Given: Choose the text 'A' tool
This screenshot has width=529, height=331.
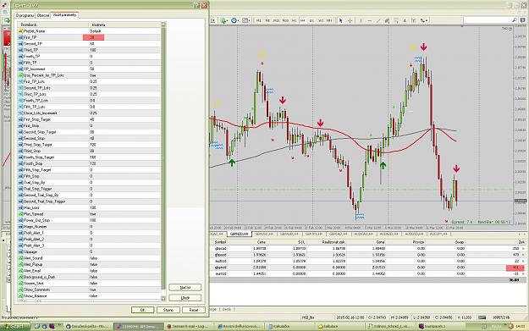Looking at the screenshot, I should point(405,20).
